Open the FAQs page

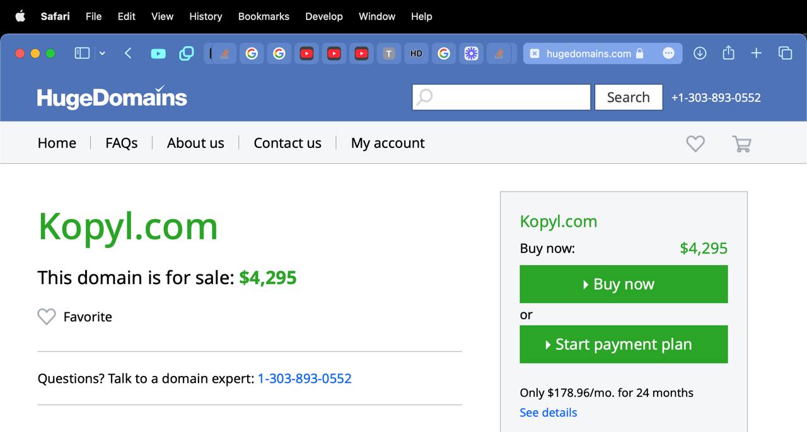122,143
